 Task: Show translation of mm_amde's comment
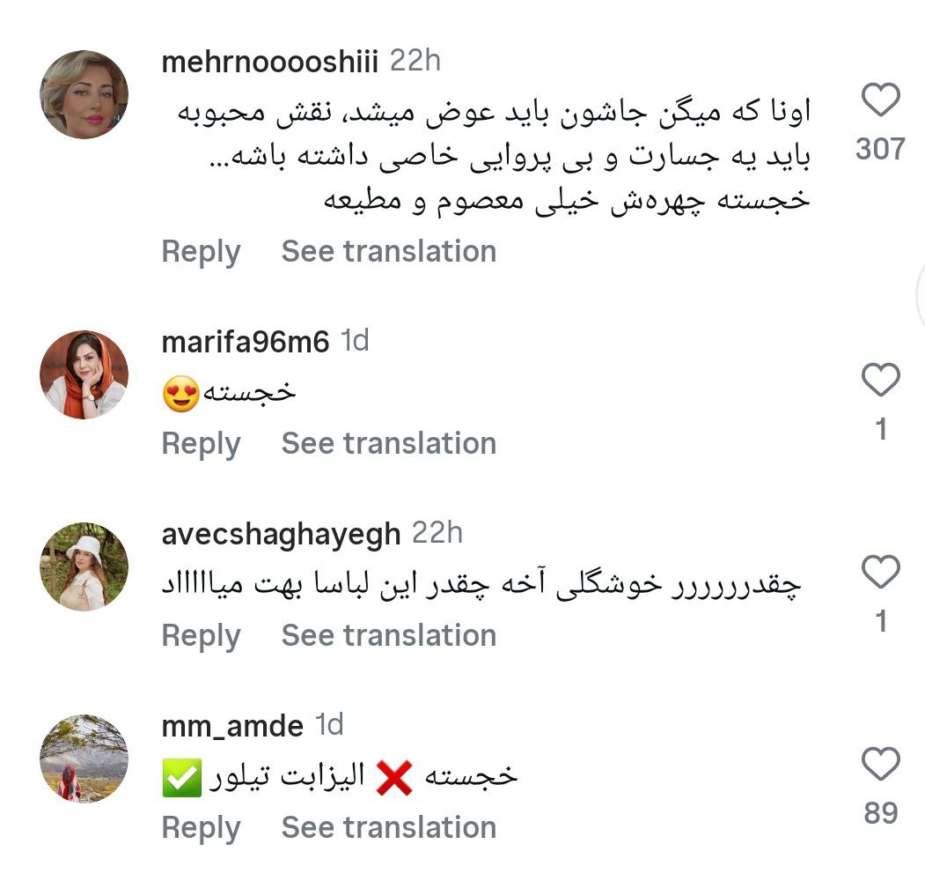[x=388, y=828]
